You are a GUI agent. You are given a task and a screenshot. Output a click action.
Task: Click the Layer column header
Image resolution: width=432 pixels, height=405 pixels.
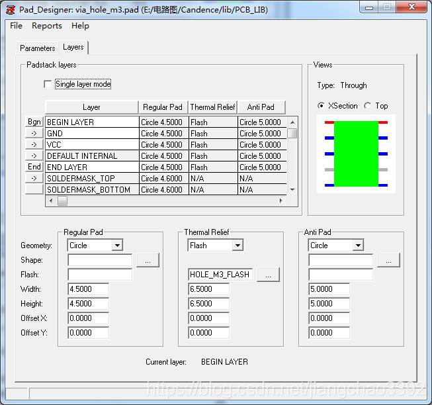pos(92,107)
